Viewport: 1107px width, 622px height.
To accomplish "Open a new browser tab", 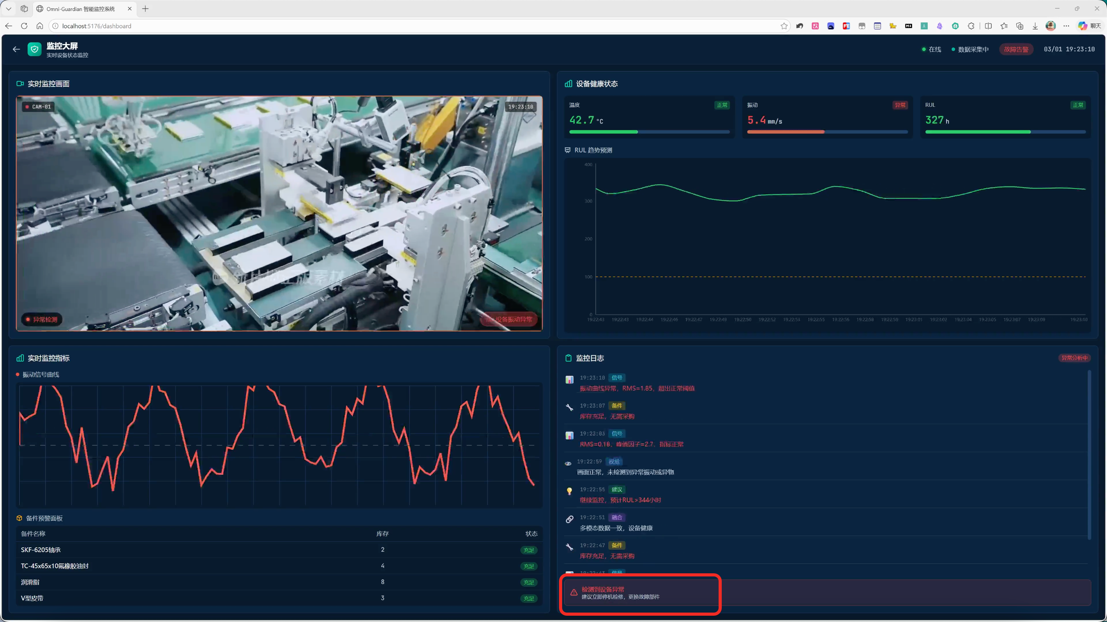I will 145,9.
